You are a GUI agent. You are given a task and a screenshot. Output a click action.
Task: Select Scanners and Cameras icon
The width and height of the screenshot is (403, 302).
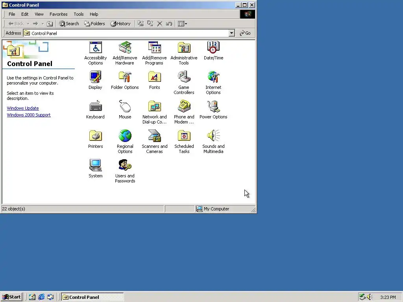154,142
